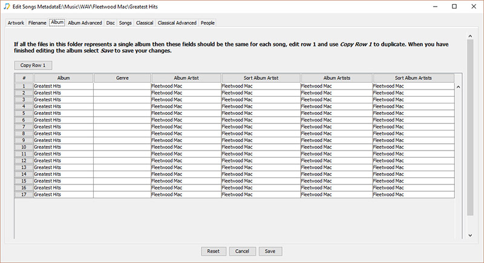Click the outer vertical scrollbar thumb
The width and height of the screenshot is (484, 263).
[x=470, y=128]
